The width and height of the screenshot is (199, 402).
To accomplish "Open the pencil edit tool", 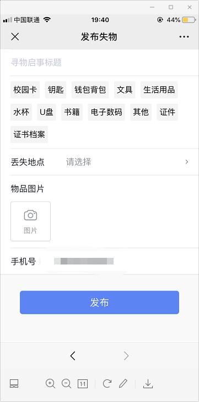I will 123,384.
